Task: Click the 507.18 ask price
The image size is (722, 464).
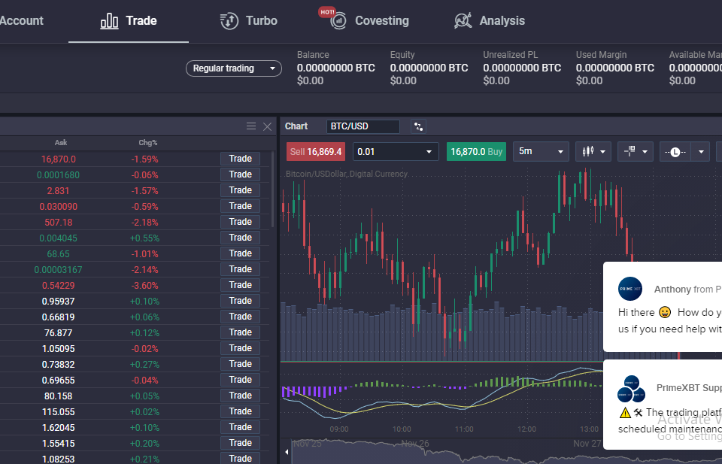Action: (x=59, y=223)
